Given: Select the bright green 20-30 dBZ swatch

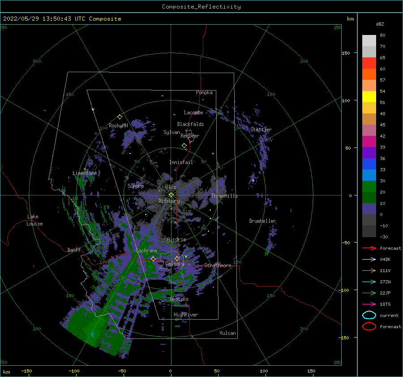Looking at the screenshot, I should 369,186.
